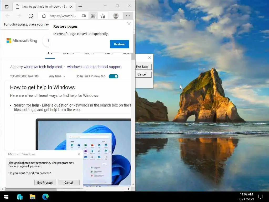
Task: Click End Process in the dialog
Action: point(45,183)
